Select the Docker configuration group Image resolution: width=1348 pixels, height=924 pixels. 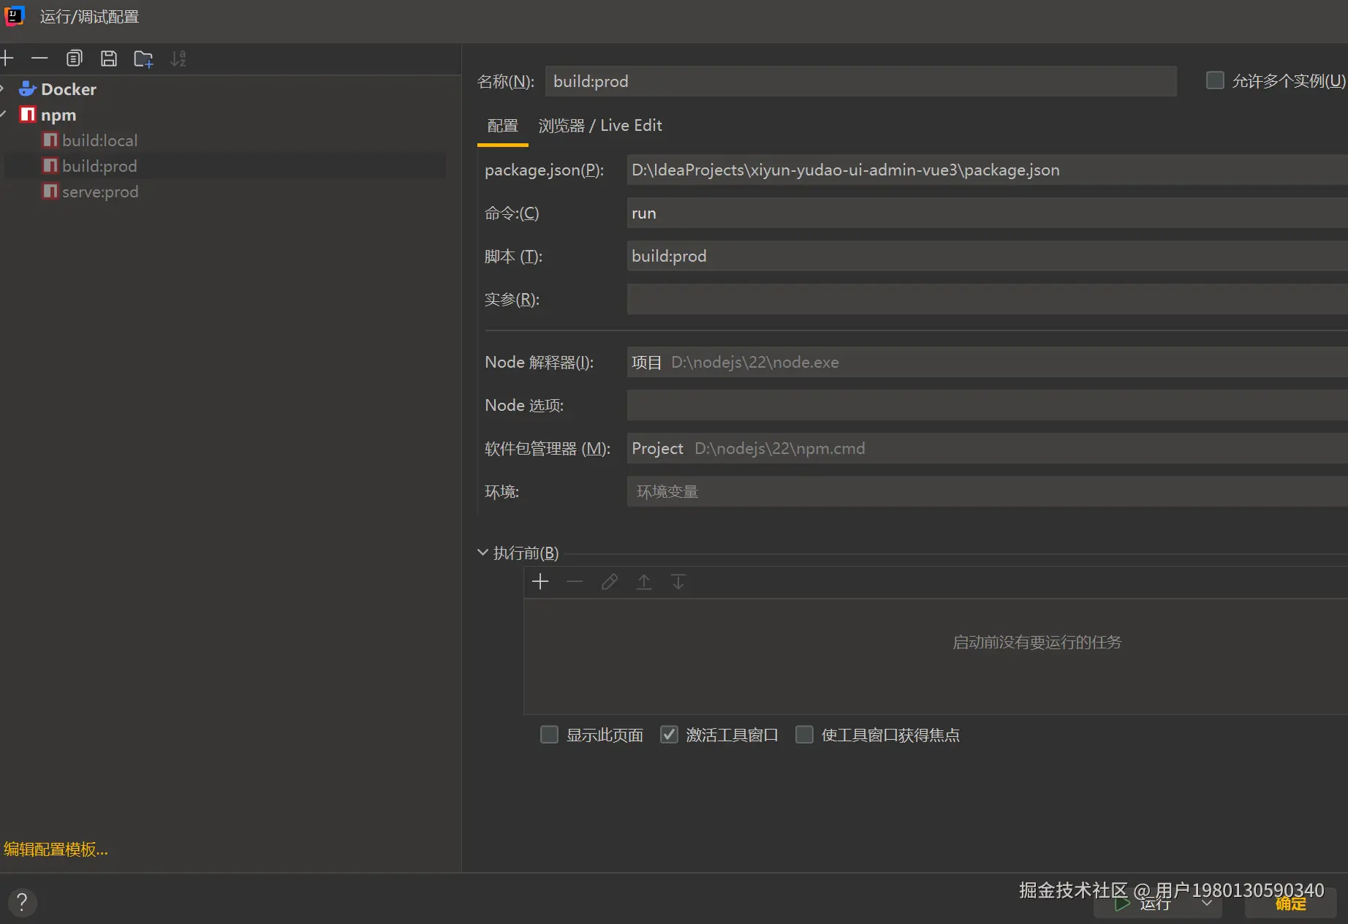pyautogui.click(x=69, y=89)
